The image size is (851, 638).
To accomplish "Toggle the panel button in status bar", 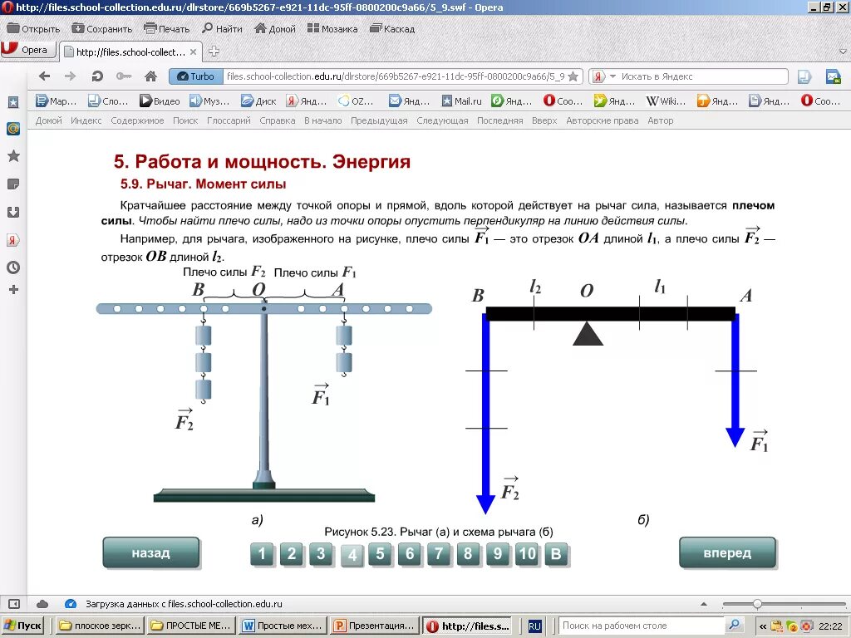I will (14, 604).
